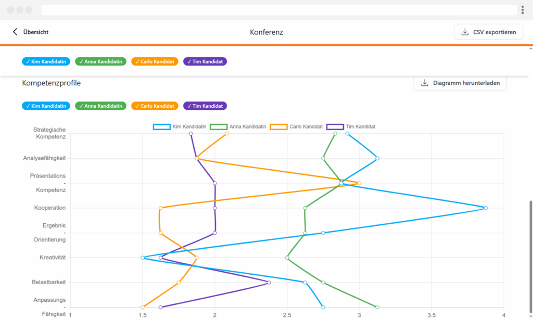Click the browser address bar
The width and height of the screenshot is (533, 319).
coord(276,10)
